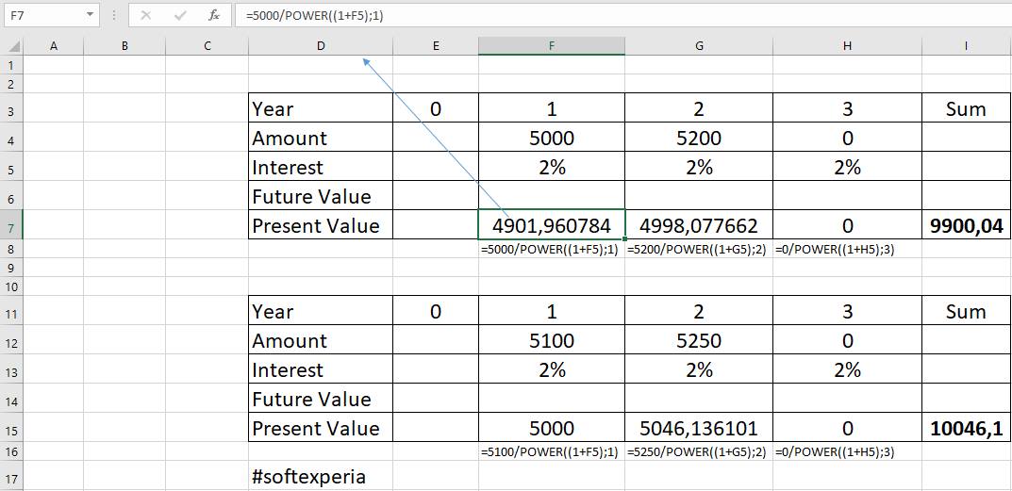Select cell containing 4998,077662

[698, 226]
